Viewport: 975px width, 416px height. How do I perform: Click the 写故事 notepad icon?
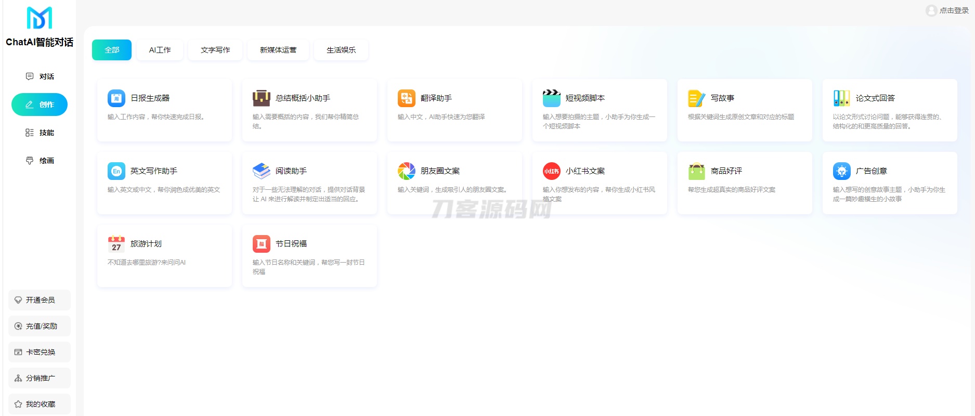696,98
